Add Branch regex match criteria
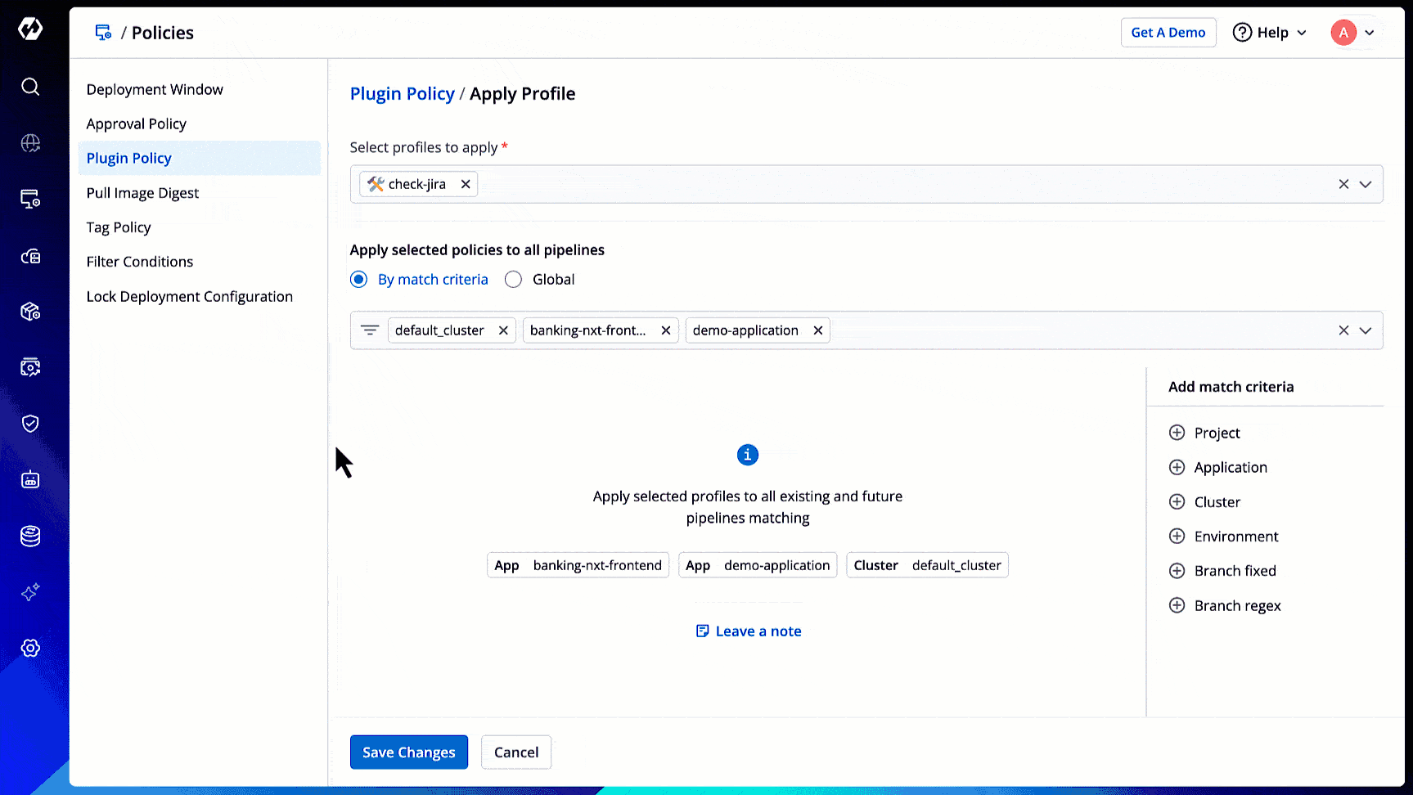The height and width of the screenshot is (795, 1413). tap(1177, 605)
